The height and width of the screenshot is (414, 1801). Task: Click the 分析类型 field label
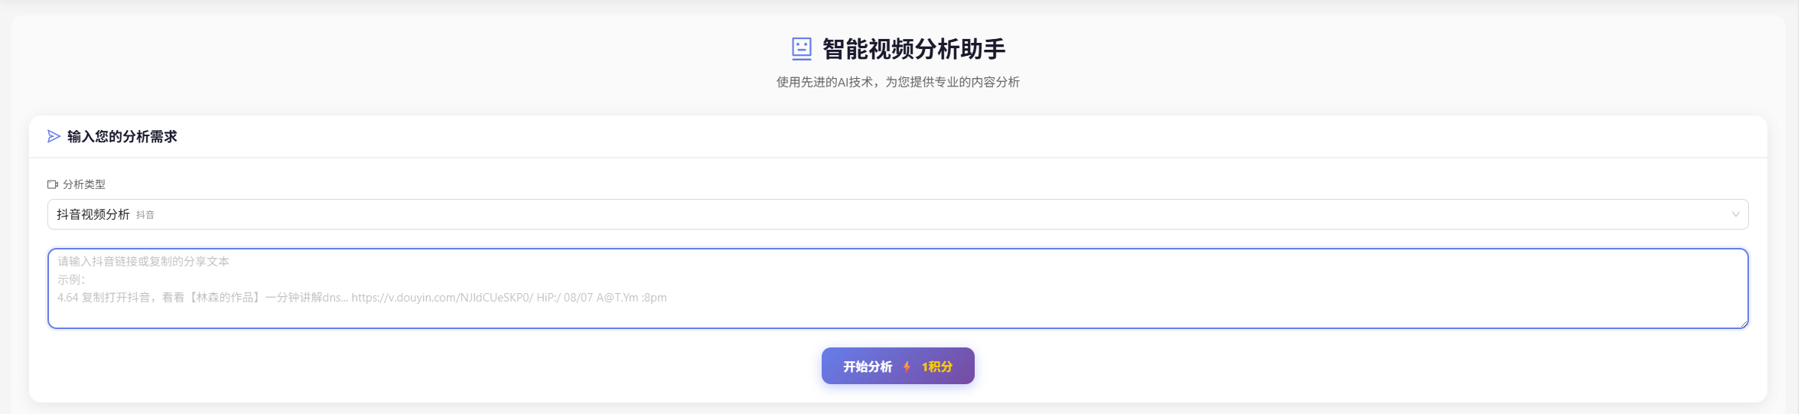point(84,184)
